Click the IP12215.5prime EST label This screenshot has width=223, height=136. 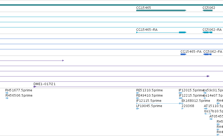pos(191,96)
